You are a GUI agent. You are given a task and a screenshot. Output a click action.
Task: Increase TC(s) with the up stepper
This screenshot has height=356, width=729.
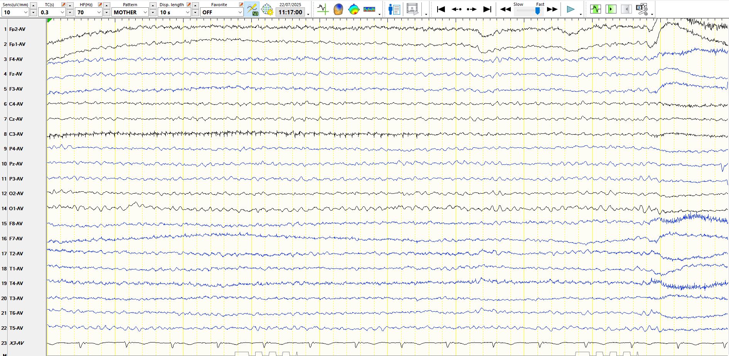pos(70,5)
